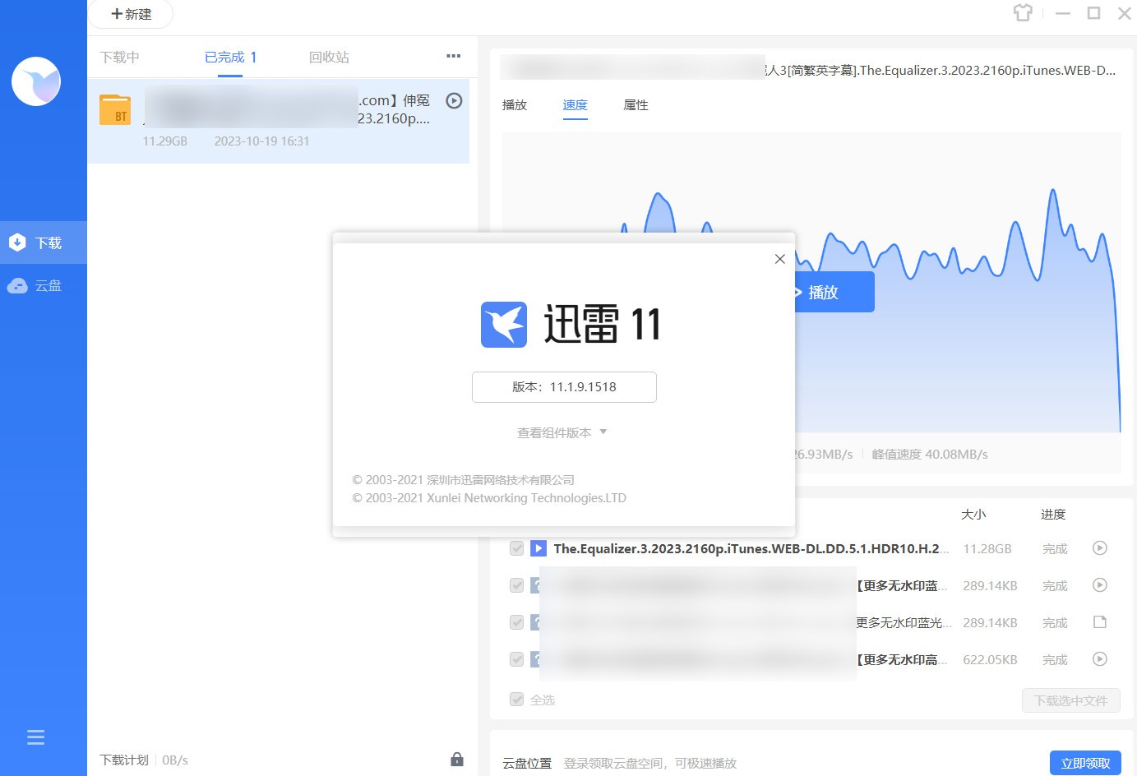Toggle checkbox of the 622.05KB file

click(x=516, y=659)
